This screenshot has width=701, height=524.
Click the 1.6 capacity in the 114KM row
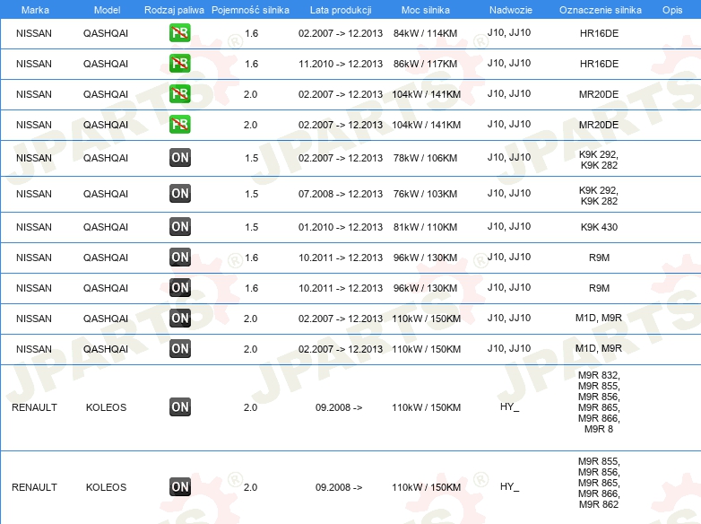(251, 33)
